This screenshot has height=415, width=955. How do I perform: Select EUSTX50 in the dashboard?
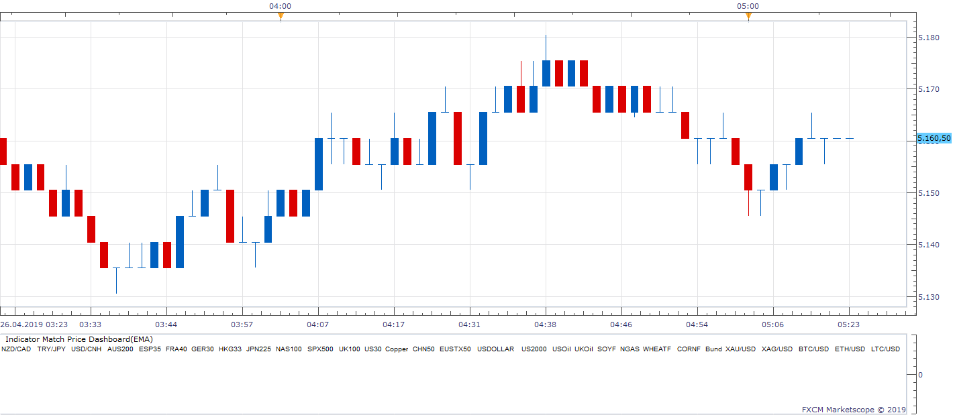pyautogui.click(x=455, y=349)
